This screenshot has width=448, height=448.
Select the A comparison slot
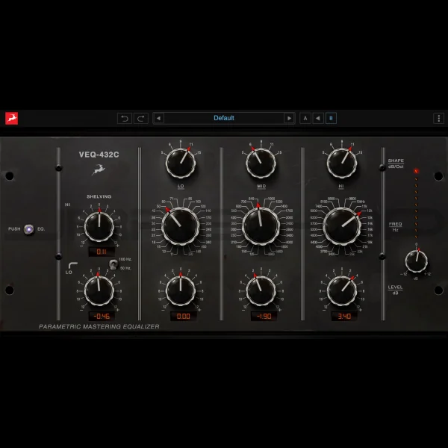click(305, 118)
